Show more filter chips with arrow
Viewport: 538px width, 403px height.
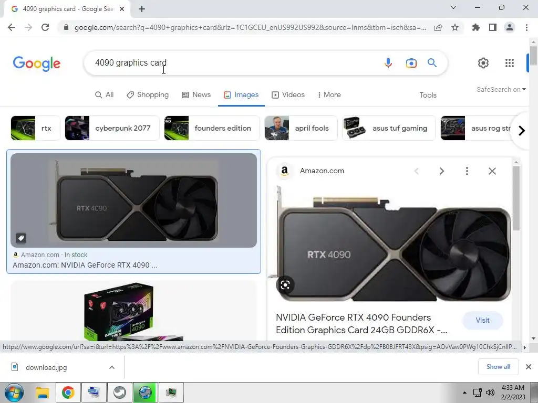click(522, 131)
